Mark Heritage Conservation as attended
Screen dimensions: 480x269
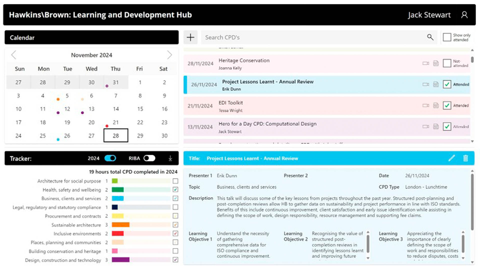point(447,63)
